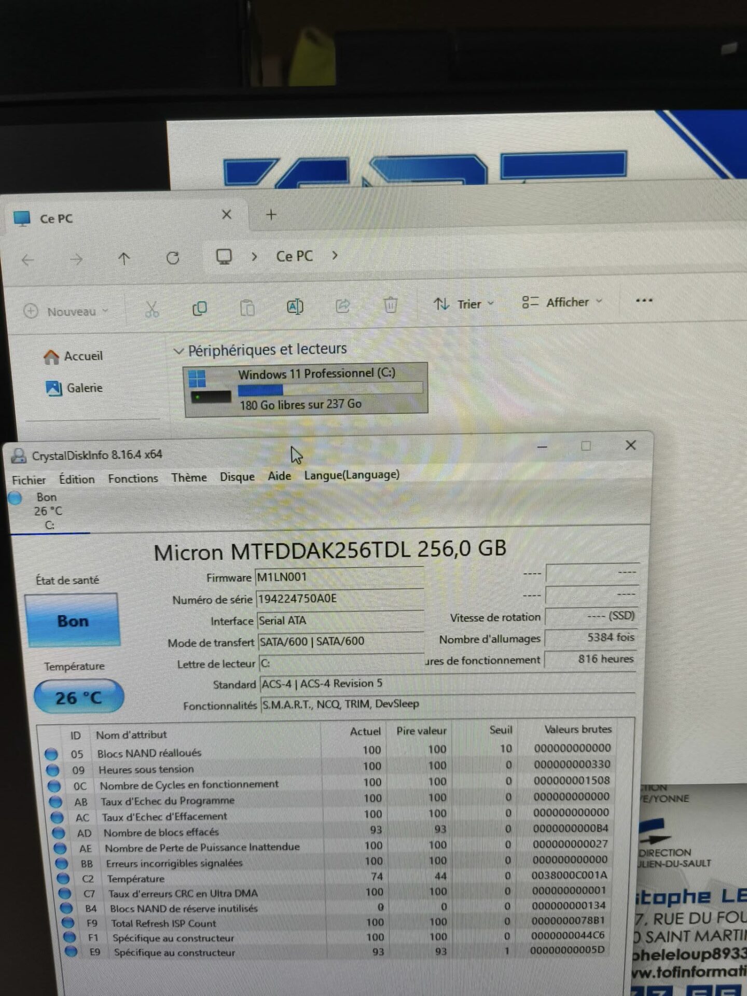The width and height of the screenshot is (747, 996).
Task: Open a new Explorer tab with plus
Action: tap(271, 214)
